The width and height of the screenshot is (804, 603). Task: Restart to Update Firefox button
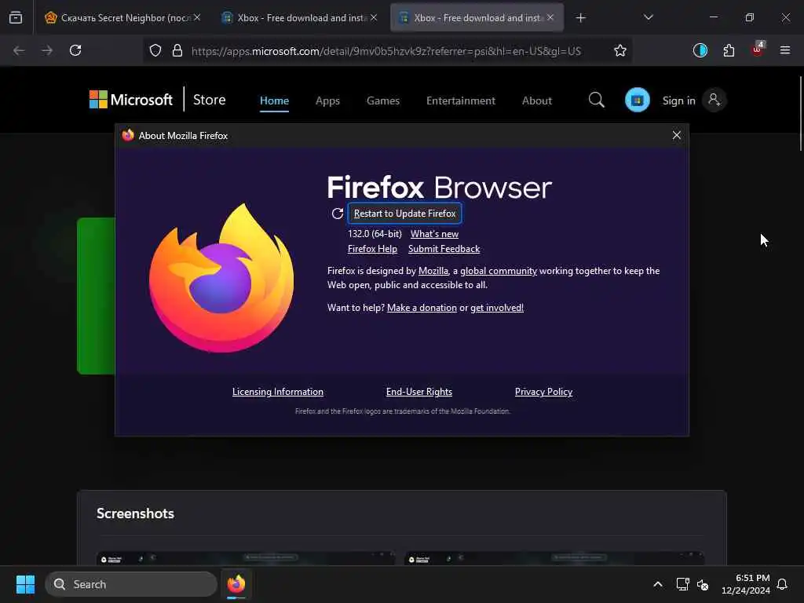[x=404, y=214]
